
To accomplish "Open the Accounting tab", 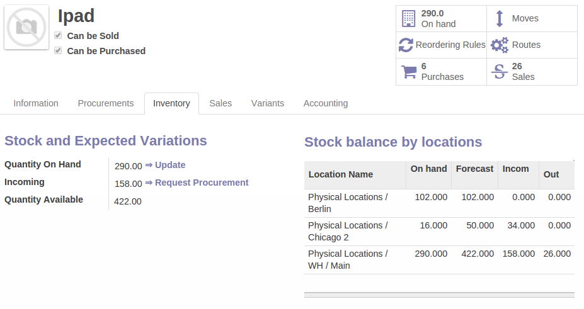I will click(x=326, y=103).
